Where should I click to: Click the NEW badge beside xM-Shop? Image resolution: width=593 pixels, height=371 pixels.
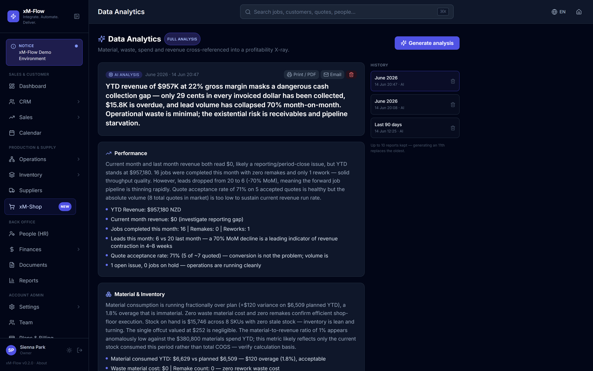[x=65, y=207]
